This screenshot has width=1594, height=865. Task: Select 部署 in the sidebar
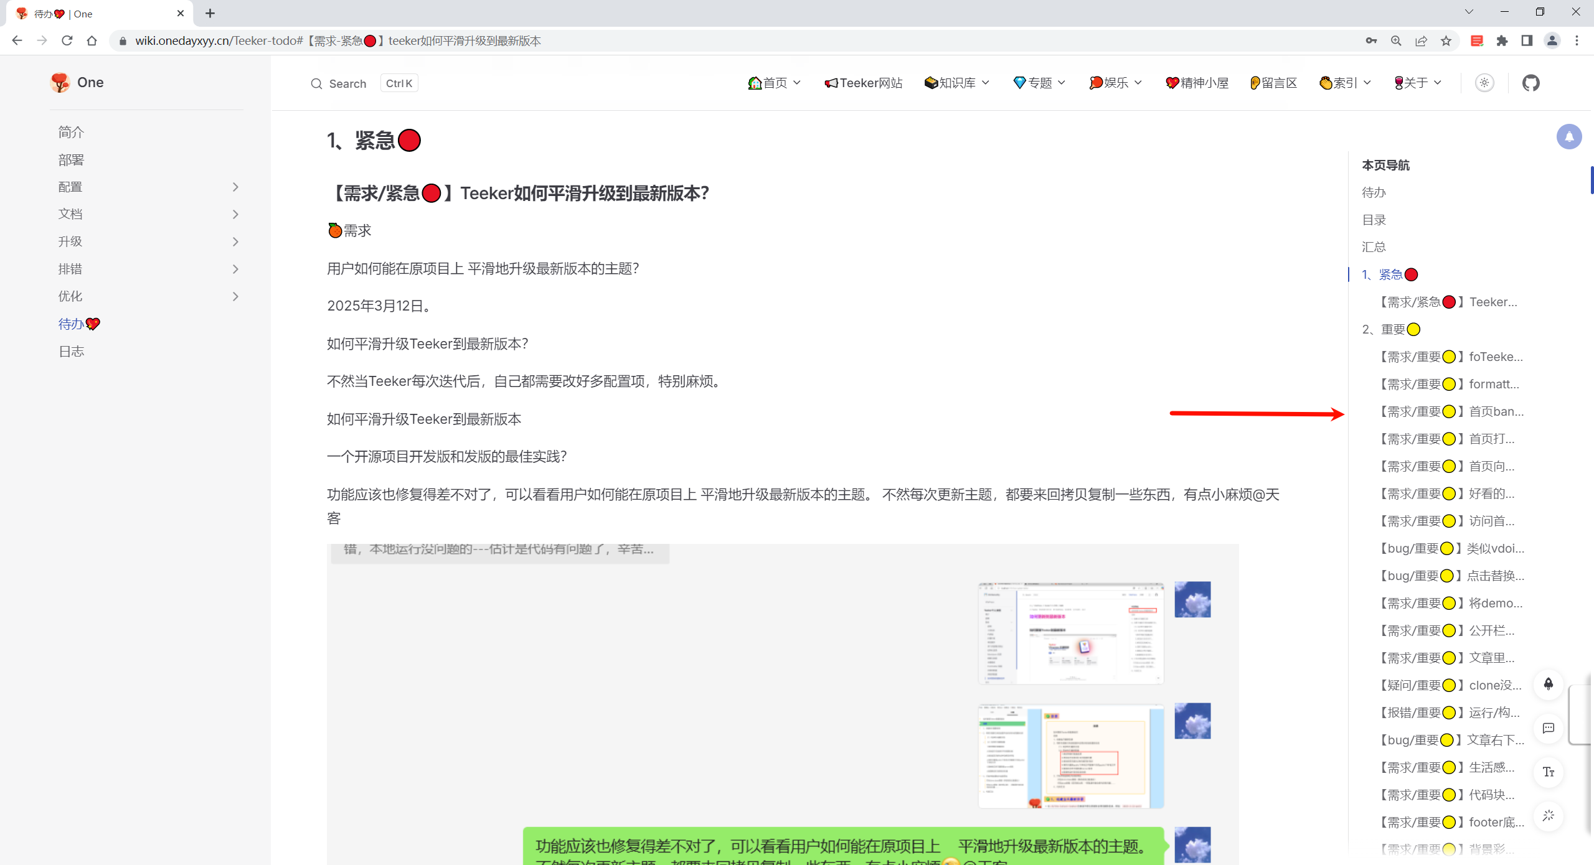(71, 160)
